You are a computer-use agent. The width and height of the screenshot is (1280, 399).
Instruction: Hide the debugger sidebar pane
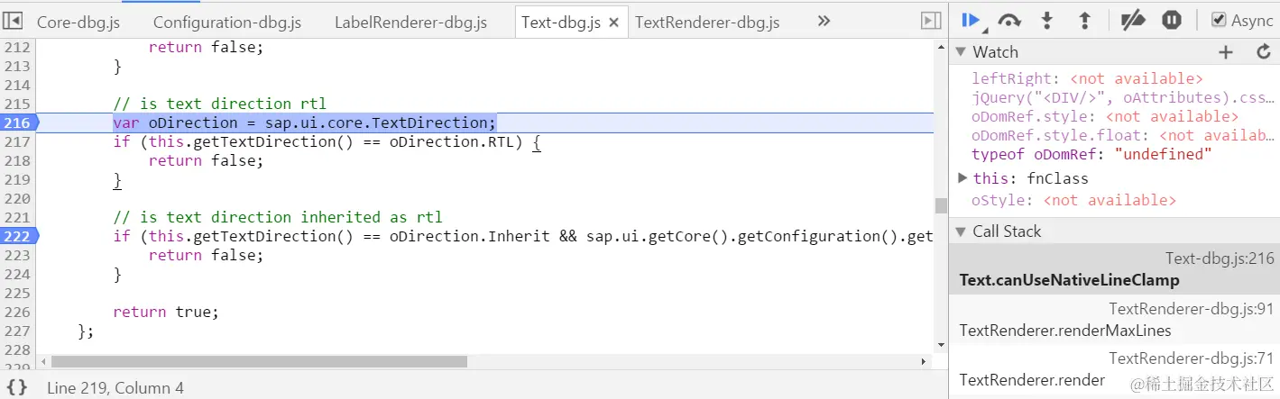pyautogui.click(x=931, y=21)
